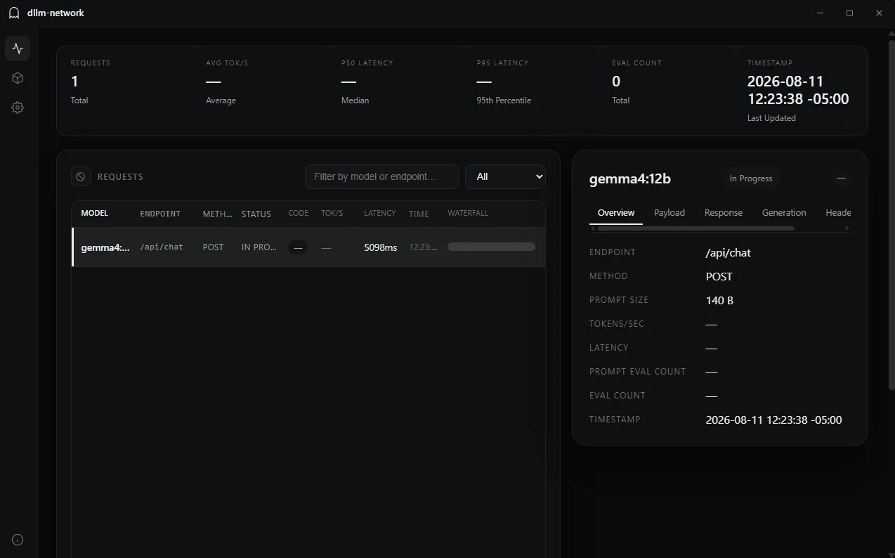895x558 pixels.
Task: Click the code dash pill in request row
Action: [298, 247]
